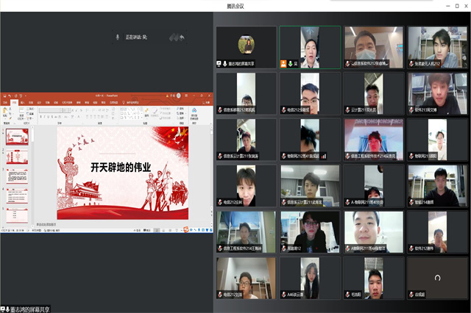
Task: Toggle the muted mic on 毛佳阳 tile
Action: click(x=347, y=295)
